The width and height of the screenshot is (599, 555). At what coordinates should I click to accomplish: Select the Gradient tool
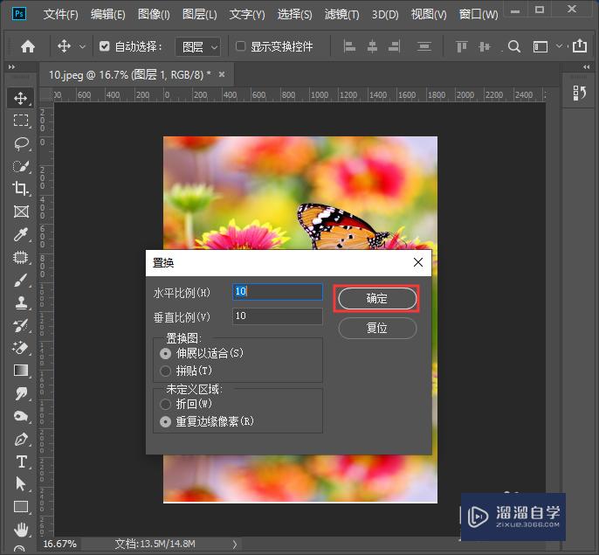coord(21,371)
